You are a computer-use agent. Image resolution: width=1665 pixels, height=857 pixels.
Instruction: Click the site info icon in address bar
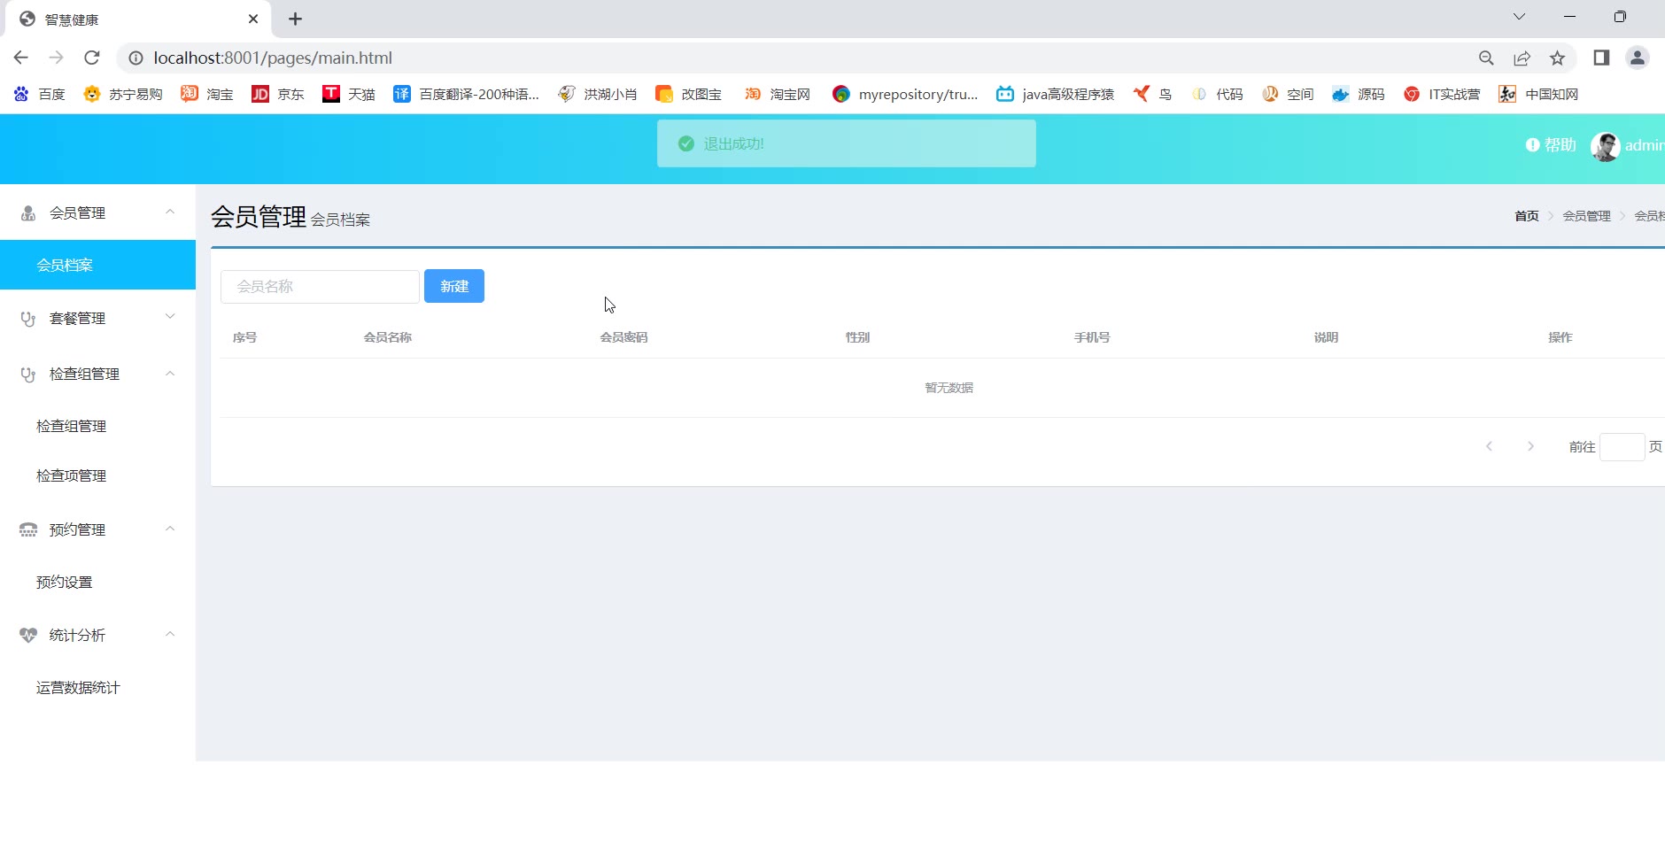(x=136, y=58)
